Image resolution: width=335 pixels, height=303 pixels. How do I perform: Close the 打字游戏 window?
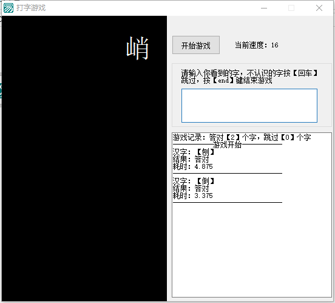[319, 8]
